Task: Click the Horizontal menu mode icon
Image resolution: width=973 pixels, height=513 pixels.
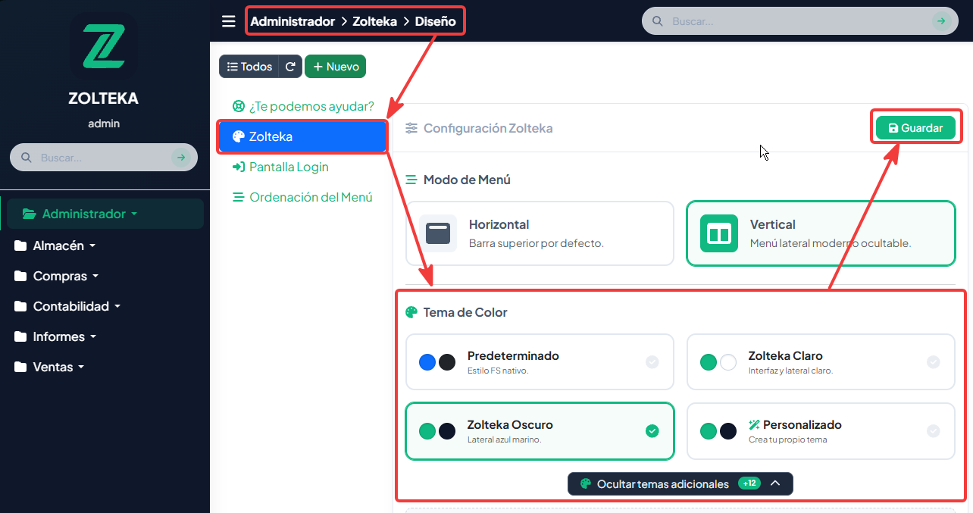Action: (x=438, y=233)
